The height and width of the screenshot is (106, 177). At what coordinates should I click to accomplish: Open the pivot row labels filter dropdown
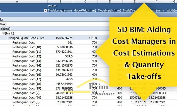46,11
